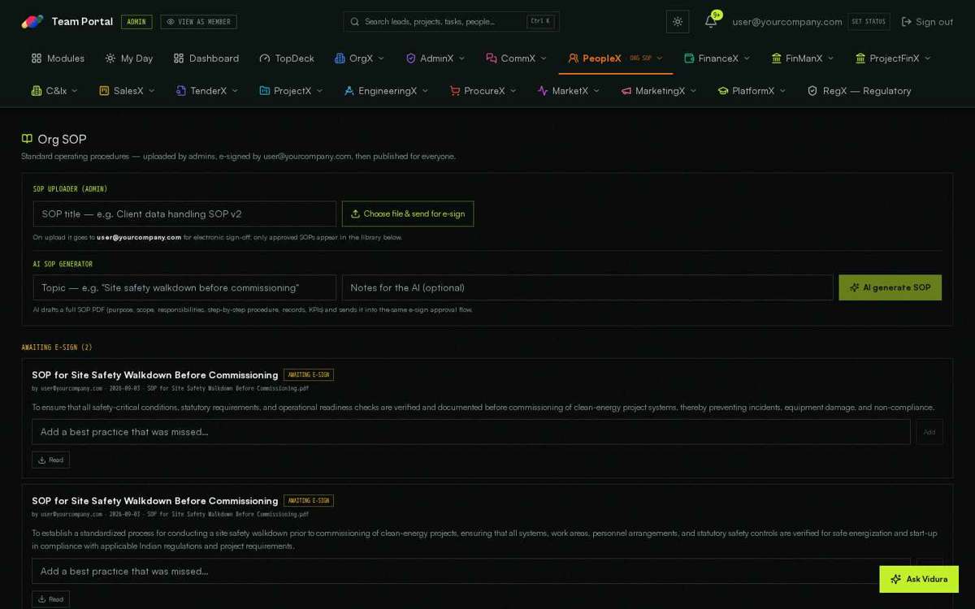Open the ProjectX menu label
The height and width of the screenshot is (609, 975).
click(292, 91)
